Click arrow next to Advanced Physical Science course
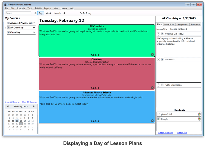 34,23
